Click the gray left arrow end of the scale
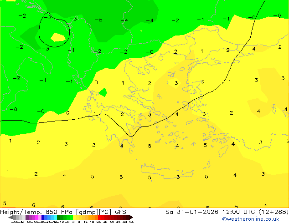The width and height of the screenshot is (289, 223). (10, 218)
